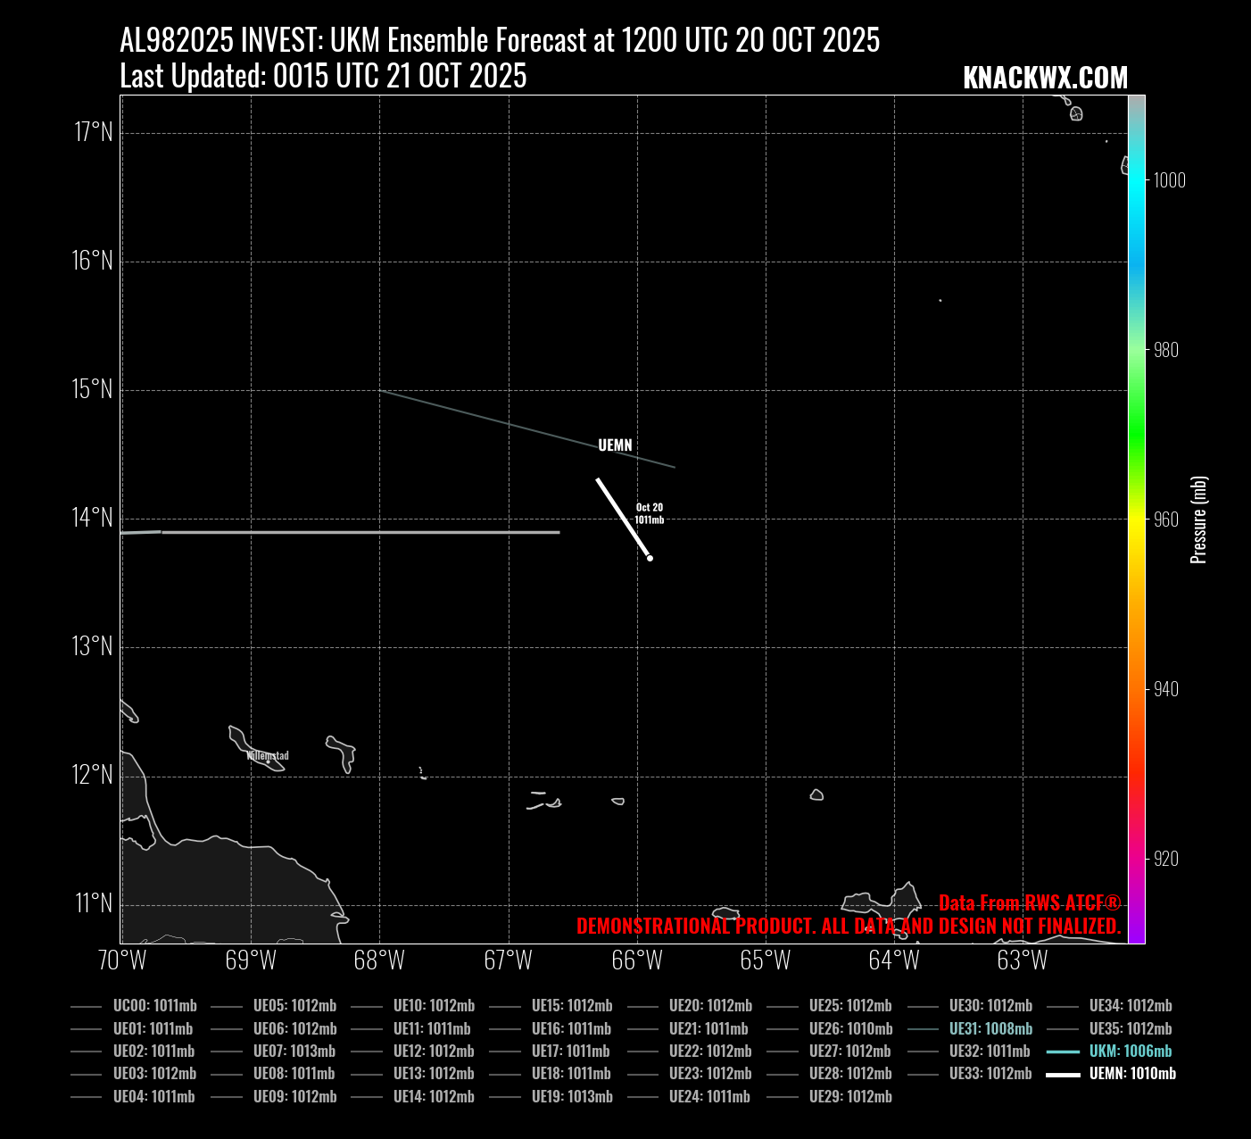
Task: Select the UEMN label on the map
Action: point(615,445)
